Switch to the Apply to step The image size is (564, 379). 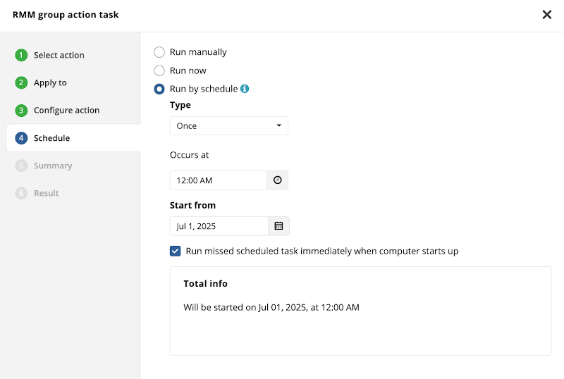pos(50,82)
